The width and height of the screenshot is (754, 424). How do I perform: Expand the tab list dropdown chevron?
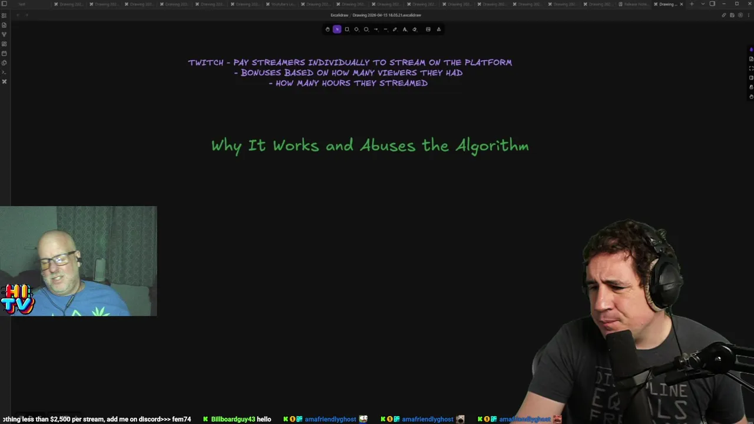pos(703,4)
